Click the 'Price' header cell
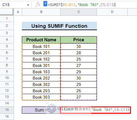137x120 pixels. pyautogui.click(x=79, y=40)
